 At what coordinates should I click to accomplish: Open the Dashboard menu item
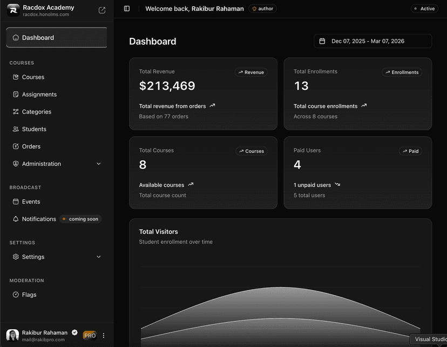56,38
